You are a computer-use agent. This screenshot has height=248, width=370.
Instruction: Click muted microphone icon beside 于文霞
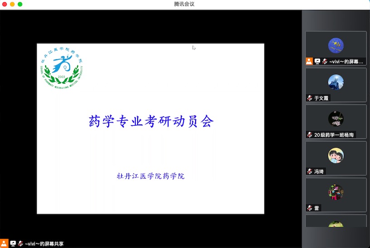(x=309, y=98)
